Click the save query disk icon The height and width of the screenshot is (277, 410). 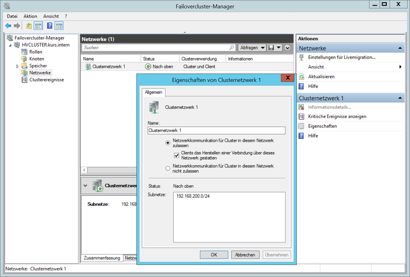coord(271,48)
